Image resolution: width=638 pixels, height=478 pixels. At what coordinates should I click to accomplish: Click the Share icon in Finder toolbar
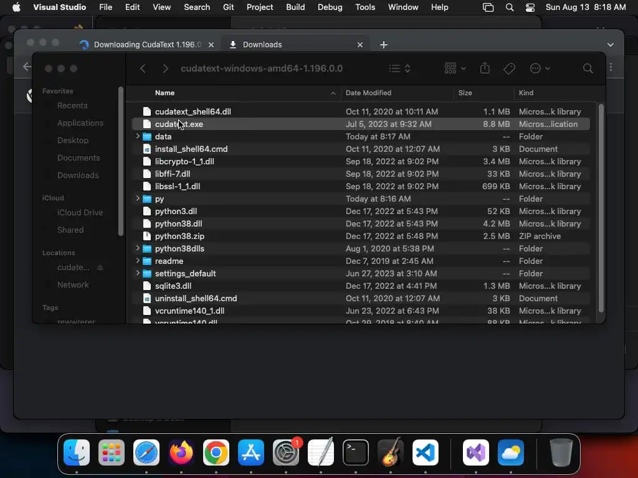[485, 68]
